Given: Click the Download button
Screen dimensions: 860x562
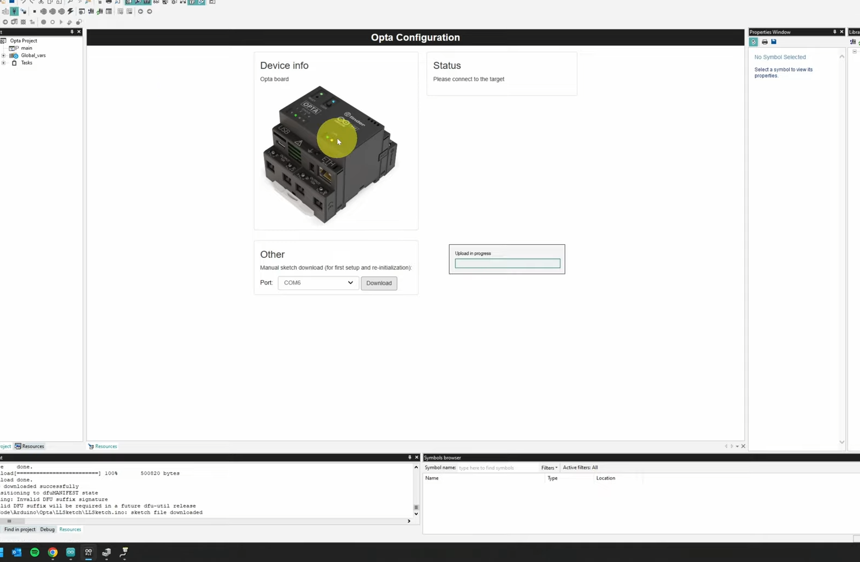Looking at the screenshot, I should (379, 283).
